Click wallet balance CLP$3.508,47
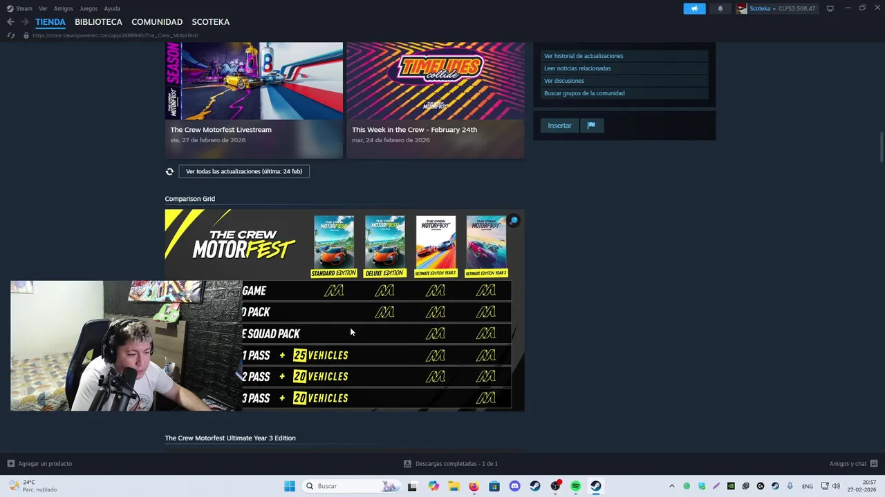This screenshot has width=885, height=497. click(797, 8)
